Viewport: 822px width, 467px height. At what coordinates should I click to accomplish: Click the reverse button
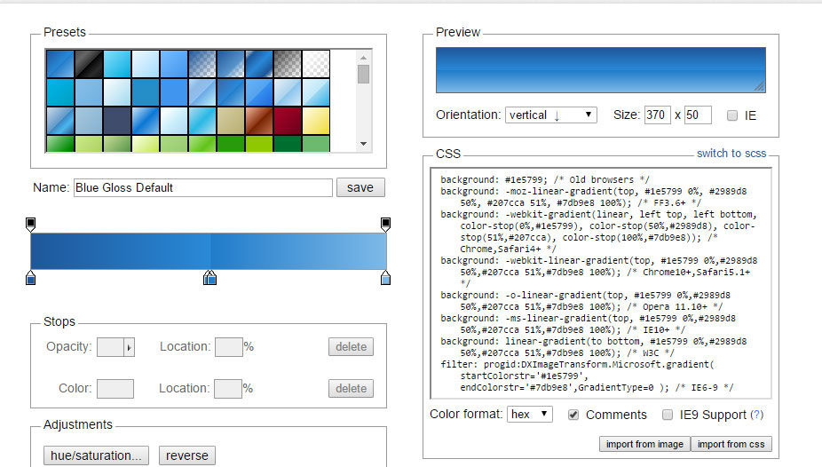coord(187,455)
